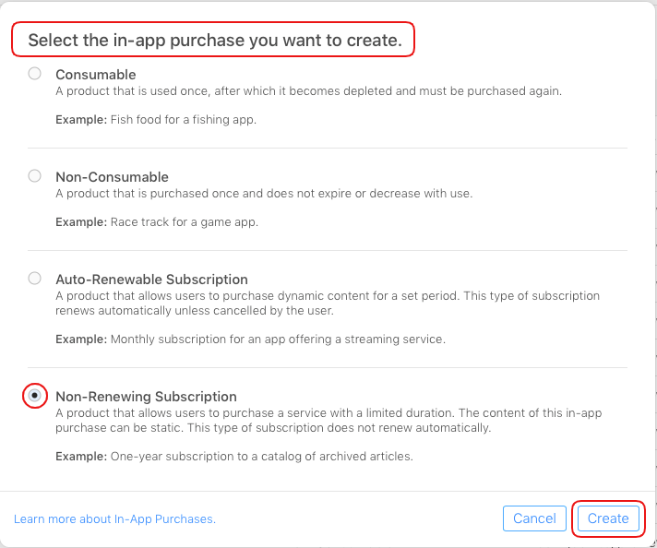The width and height of the screenshot is (657, 548).
Task: Click the dialog title about selecting in-app purchase
Action: 214,41
